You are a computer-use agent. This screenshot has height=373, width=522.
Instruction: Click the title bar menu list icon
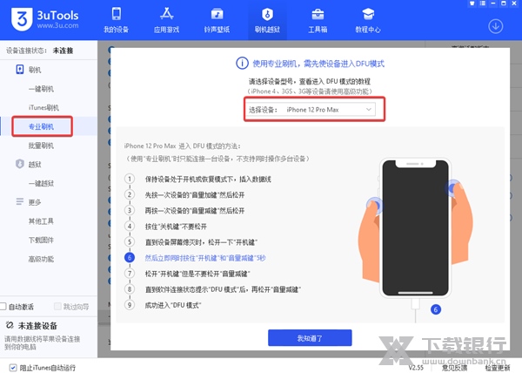[482, 3]
